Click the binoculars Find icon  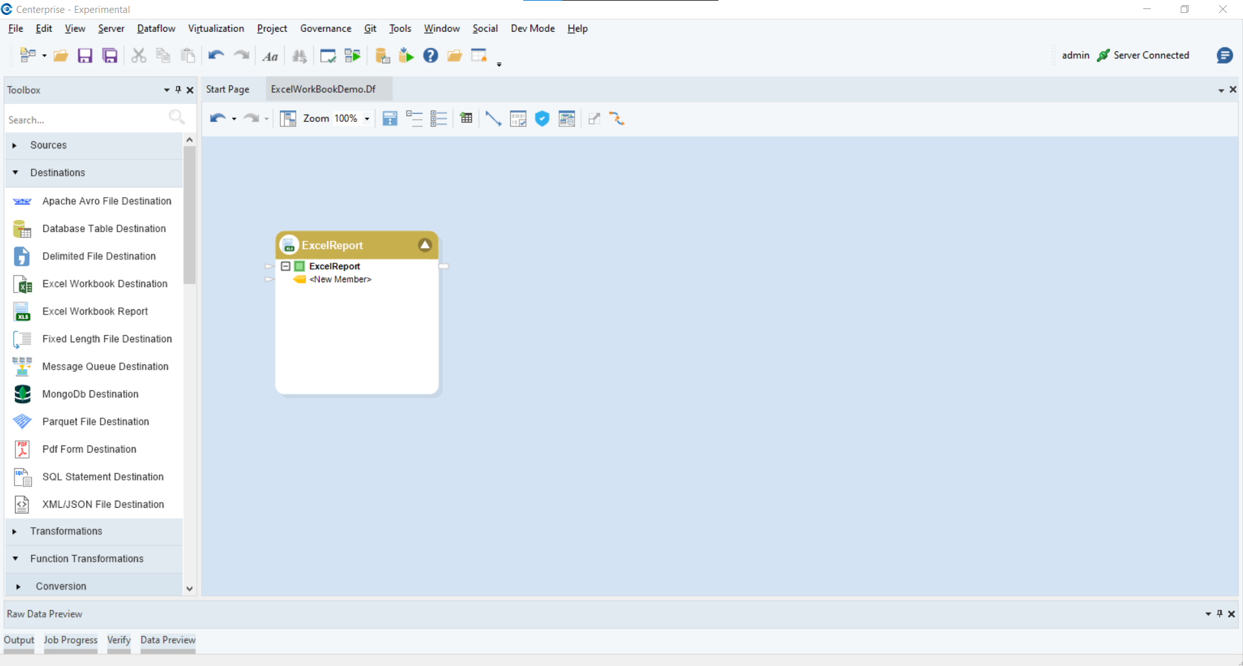point(300,56)
